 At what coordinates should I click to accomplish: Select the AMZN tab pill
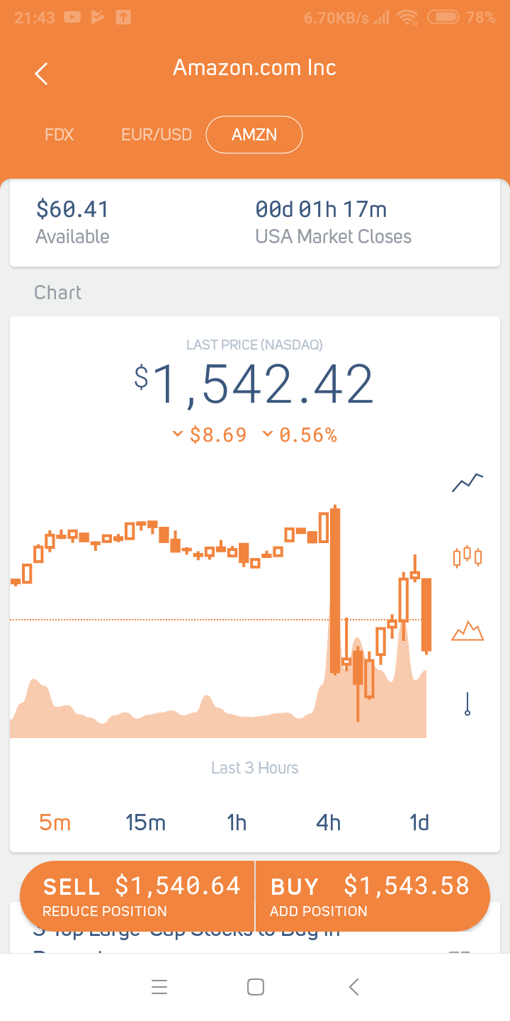tap(254, 135)
